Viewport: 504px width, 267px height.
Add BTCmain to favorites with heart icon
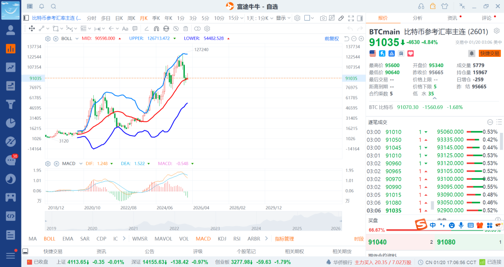[411, 54]
